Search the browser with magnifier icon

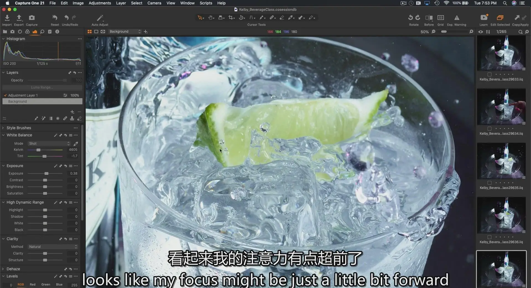[520, 32]
